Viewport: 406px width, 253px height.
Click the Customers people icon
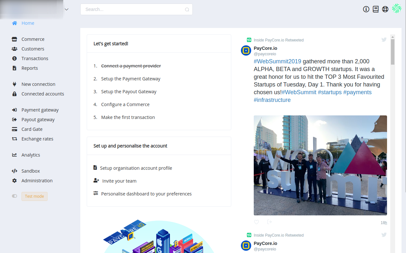click(x=14, y=49)
